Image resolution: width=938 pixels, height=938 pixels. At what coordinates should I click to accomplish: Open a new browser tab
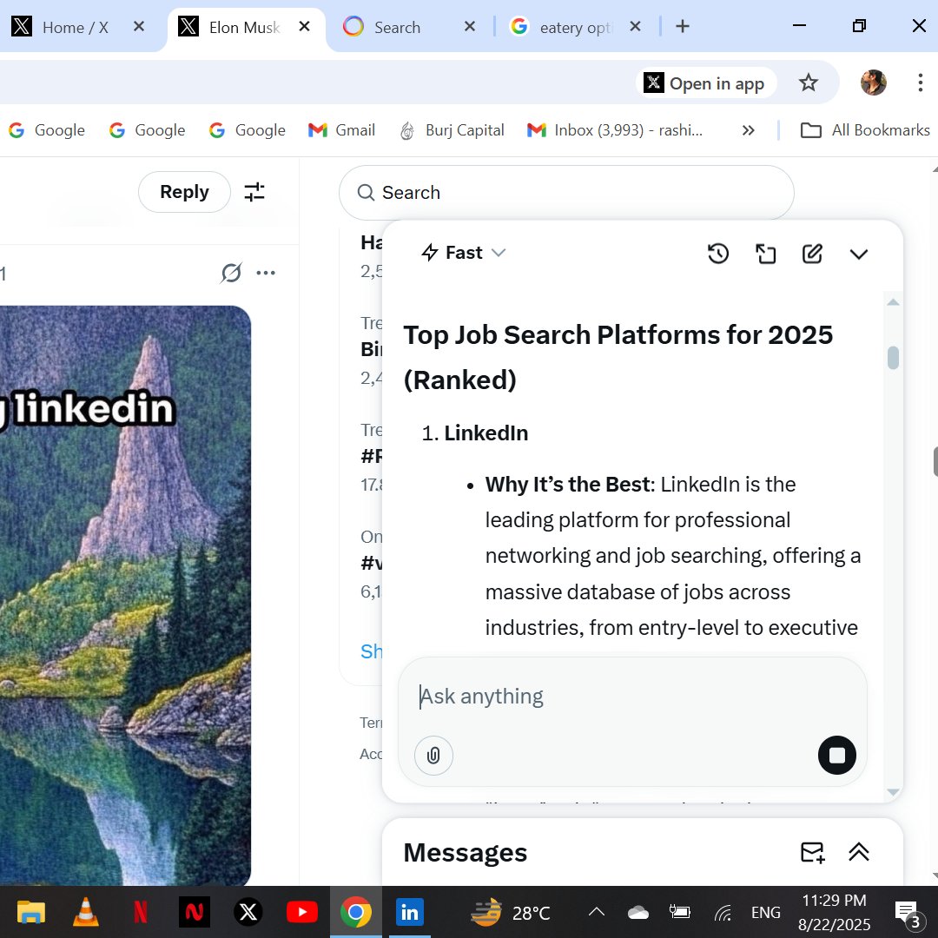click(682, 26)
